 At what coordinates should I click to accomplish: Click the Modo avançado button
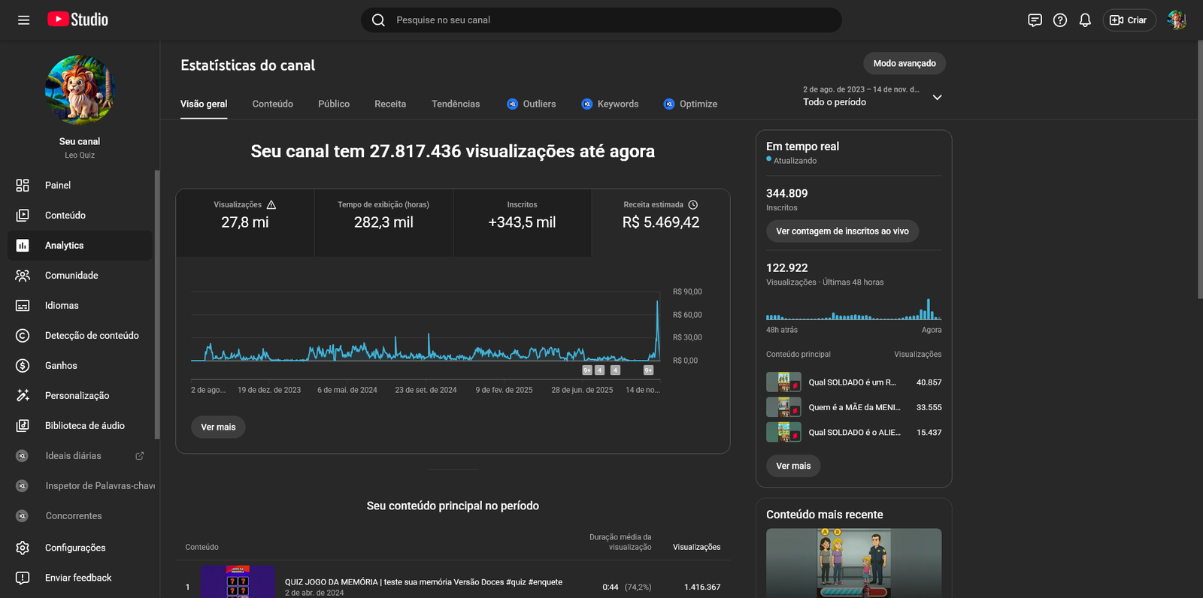coord(904,64)
